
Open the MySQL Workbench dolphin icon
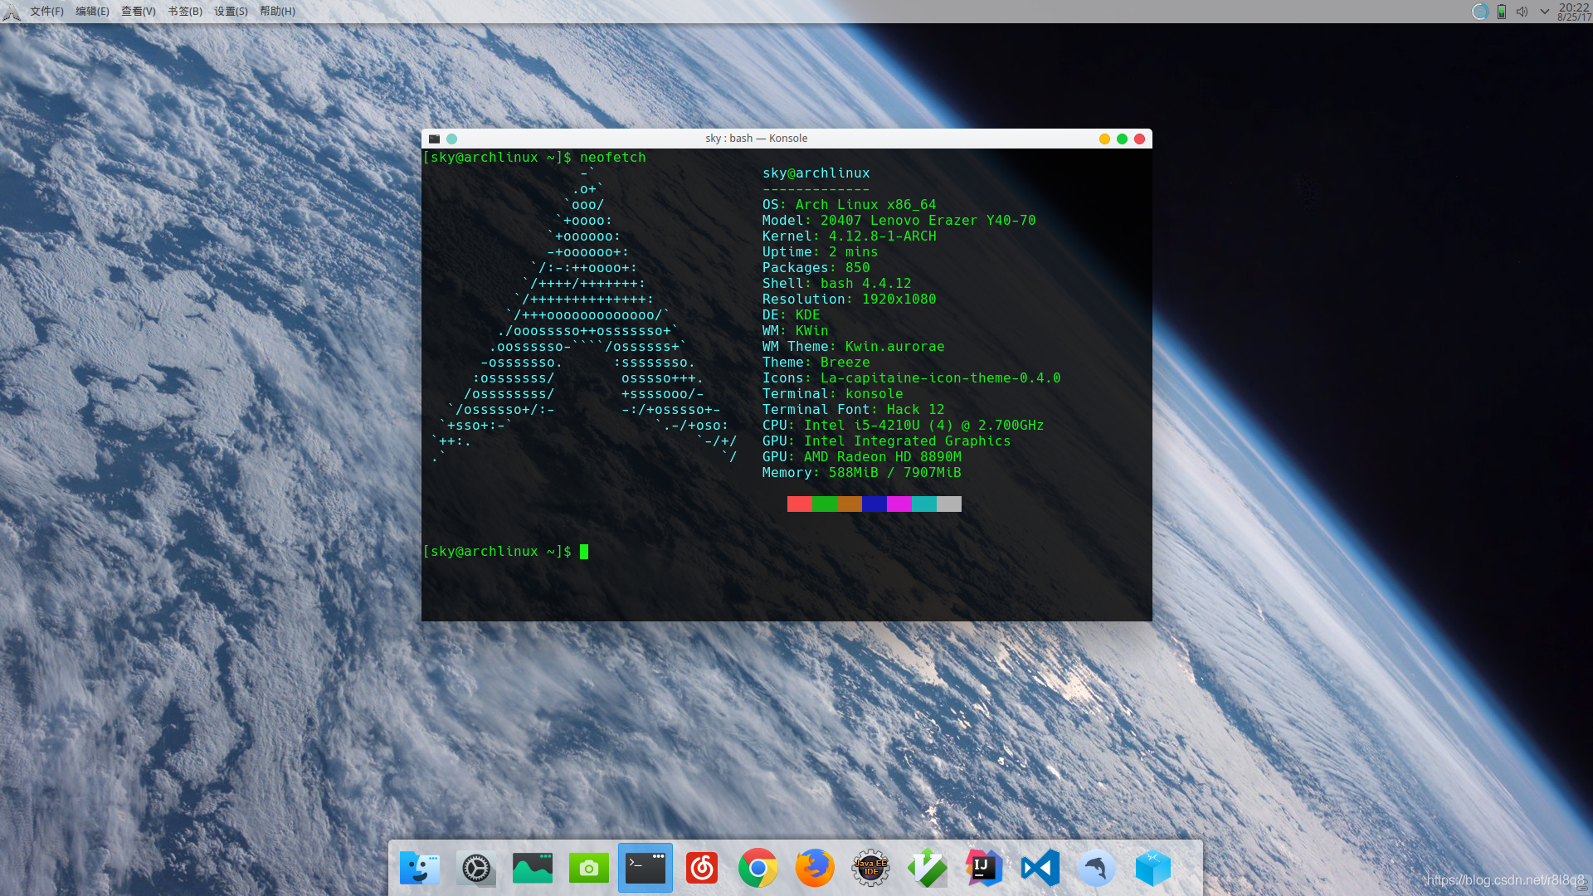(x=1097, y=868)
